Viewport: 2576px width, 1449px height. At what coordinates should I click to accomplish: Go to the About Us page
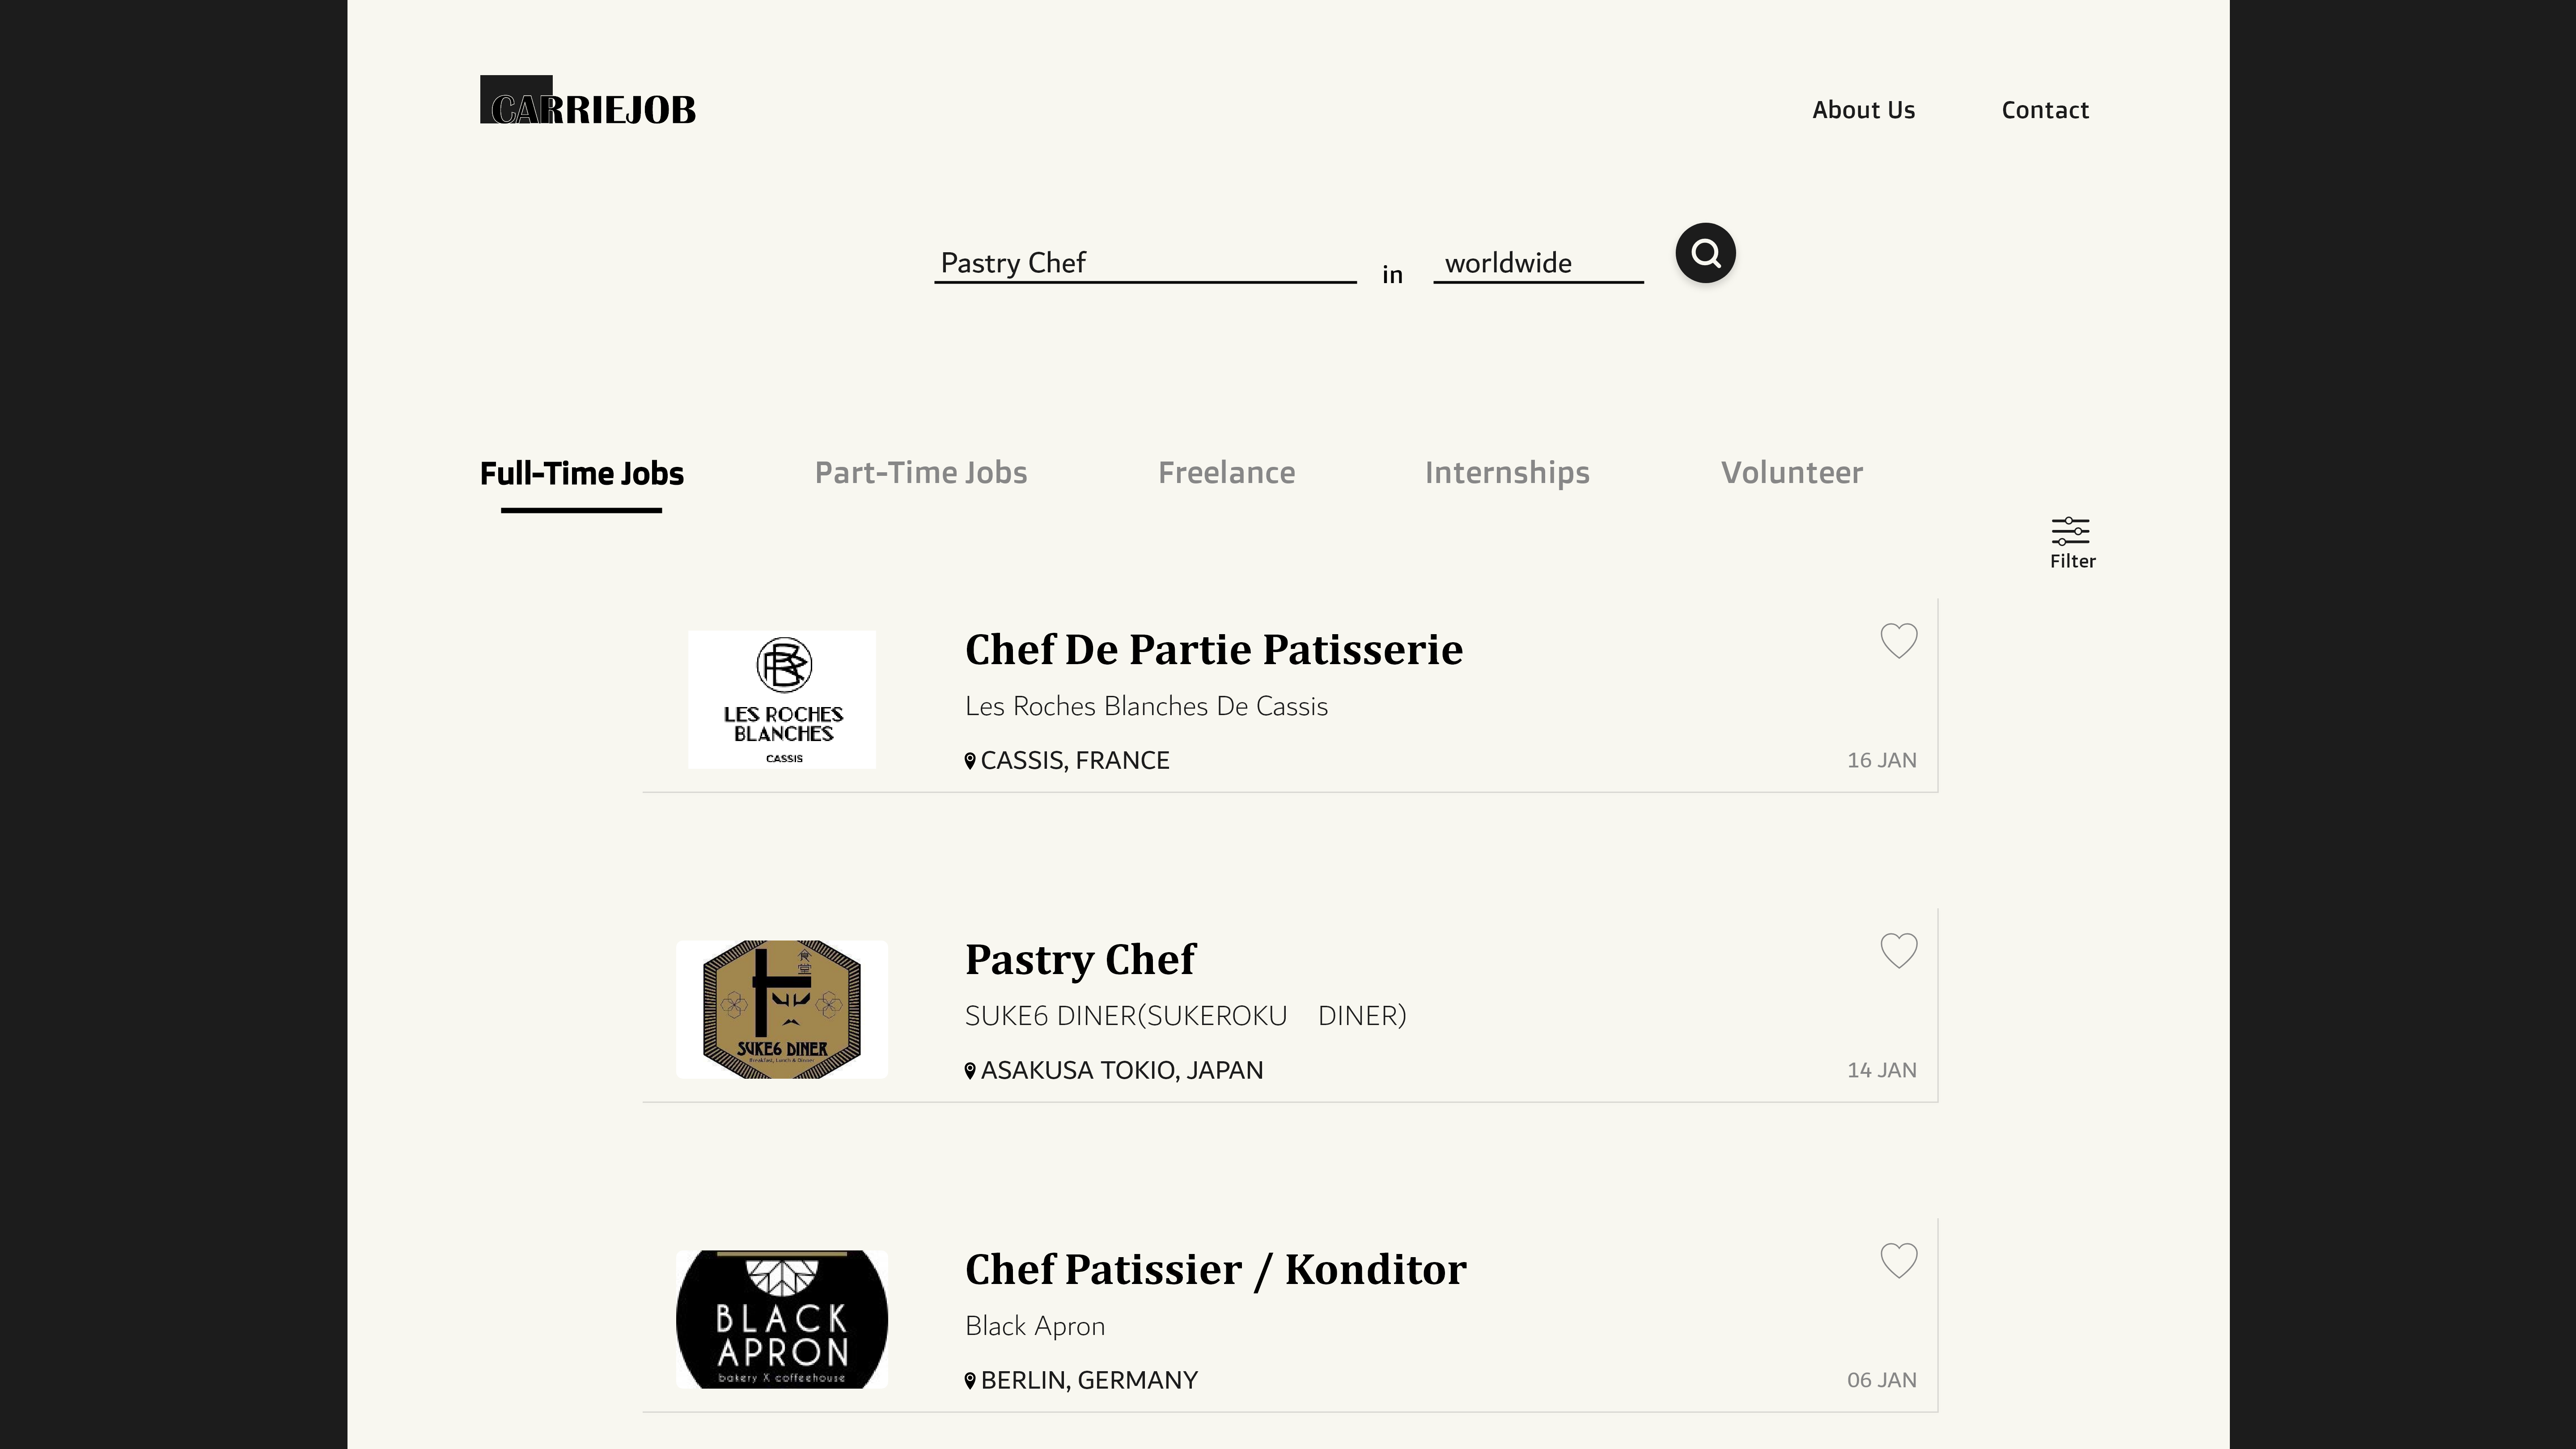tap(1863, 110)
